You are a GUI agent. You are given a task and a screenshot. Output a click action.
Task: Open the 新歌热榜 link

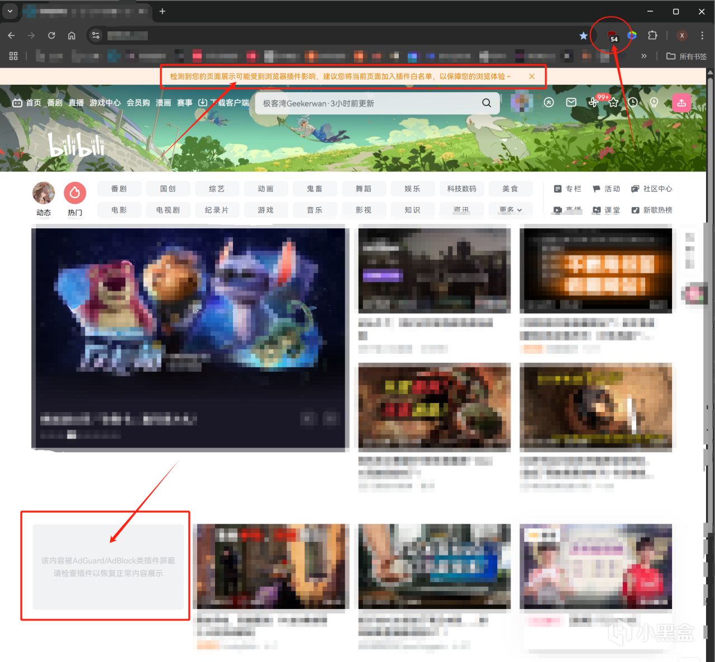(x=651, y=210)
